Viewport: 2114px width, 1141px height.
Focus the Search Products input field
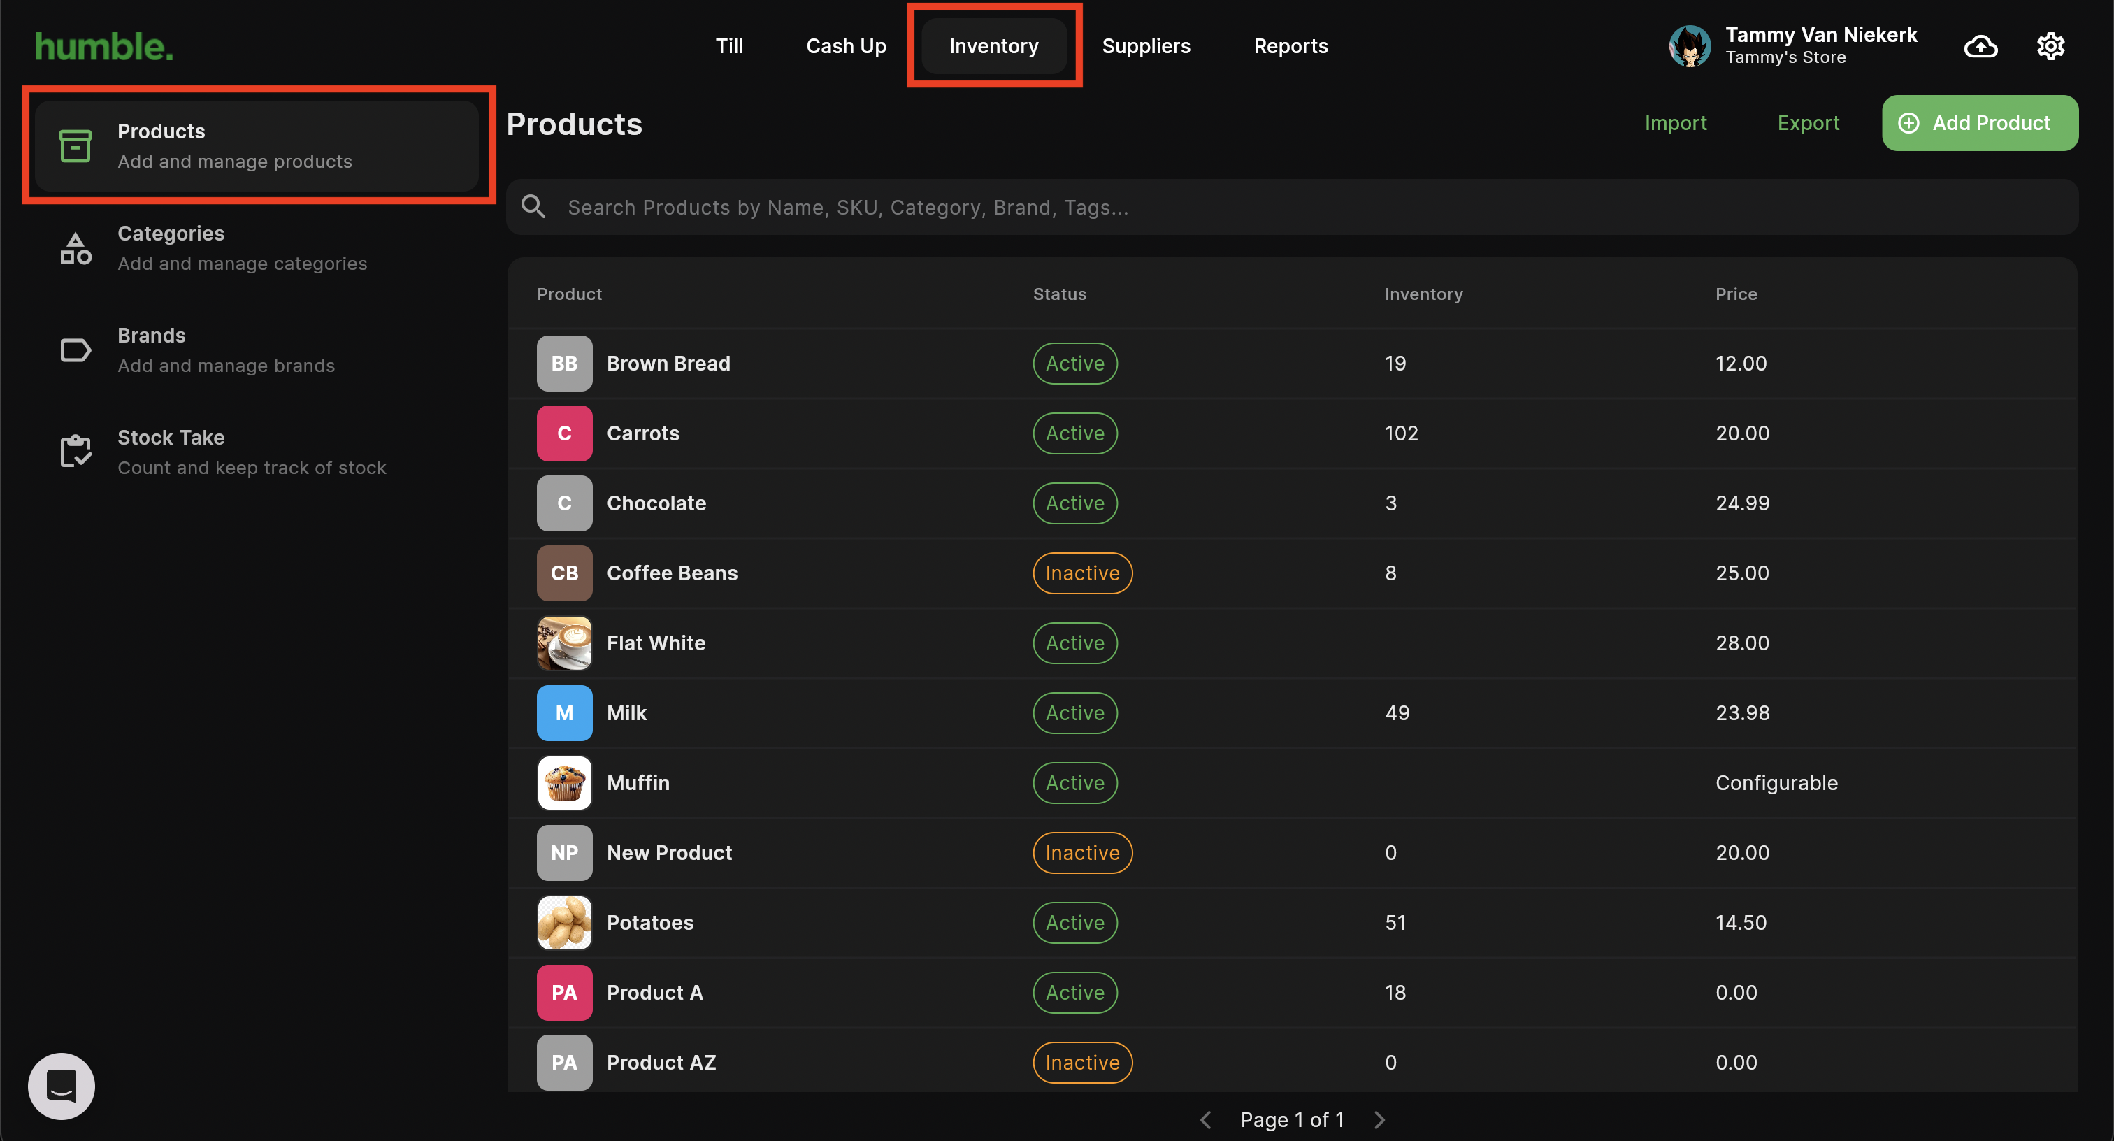click(x=1292, y=207)
